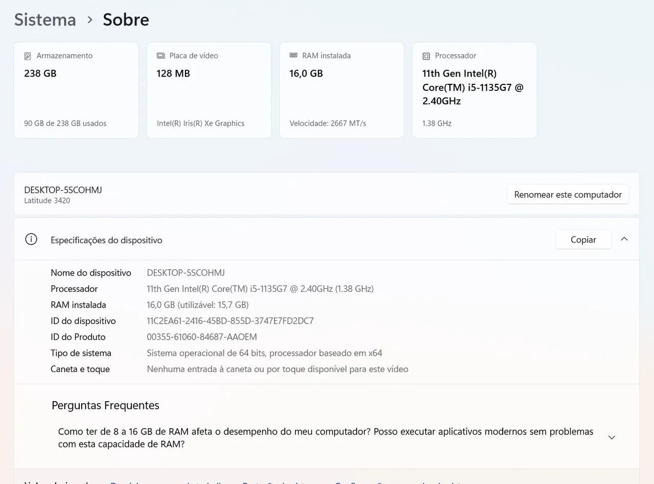
Task: Click the Processador chip icon
Action: [426, 56]
